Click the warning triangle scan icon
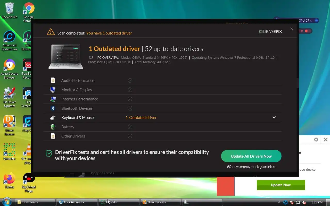Image resolution: width=330 pixels, height=206 pixels. 51,32
